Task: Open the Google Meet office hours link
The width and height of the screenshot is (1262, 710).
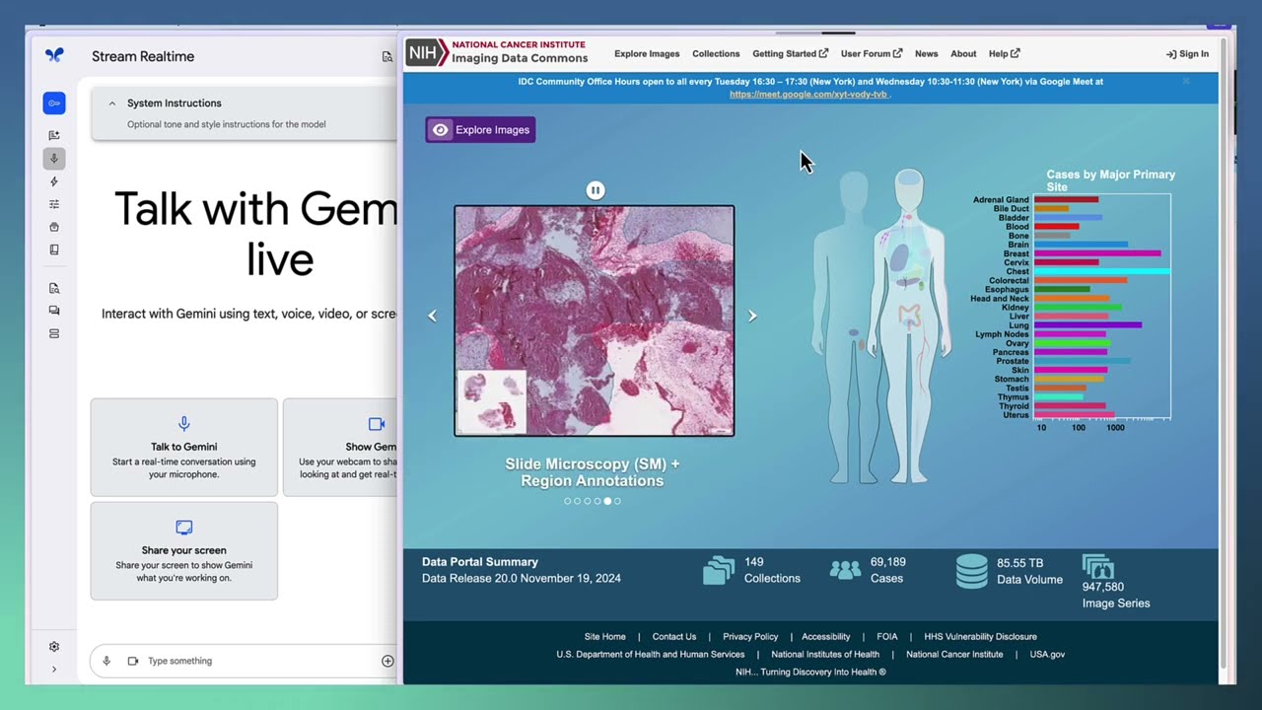Action: [808, 95]
